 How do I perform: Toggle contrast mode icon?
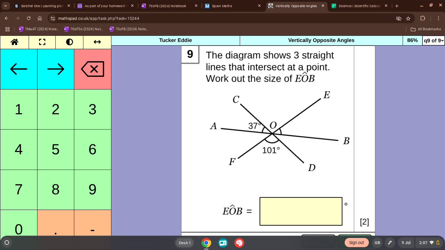click(69, 42)
